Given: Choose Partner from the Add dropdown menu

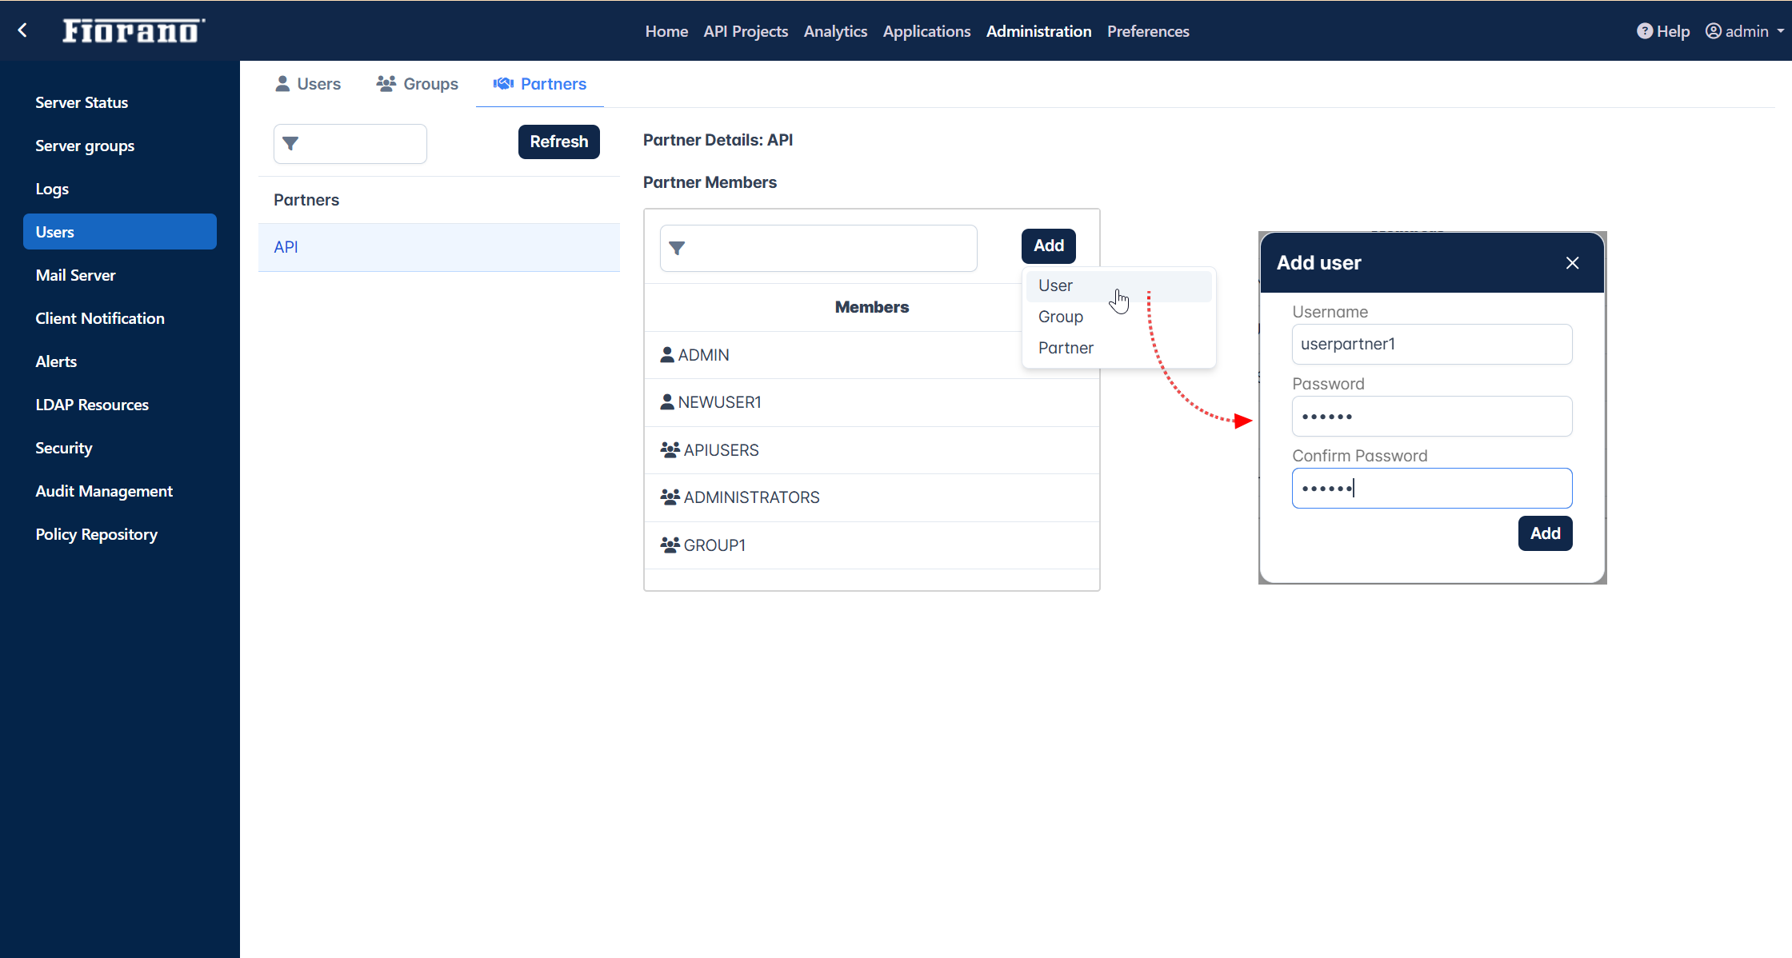Looking at the screenshot, I should pos(1118,348).
